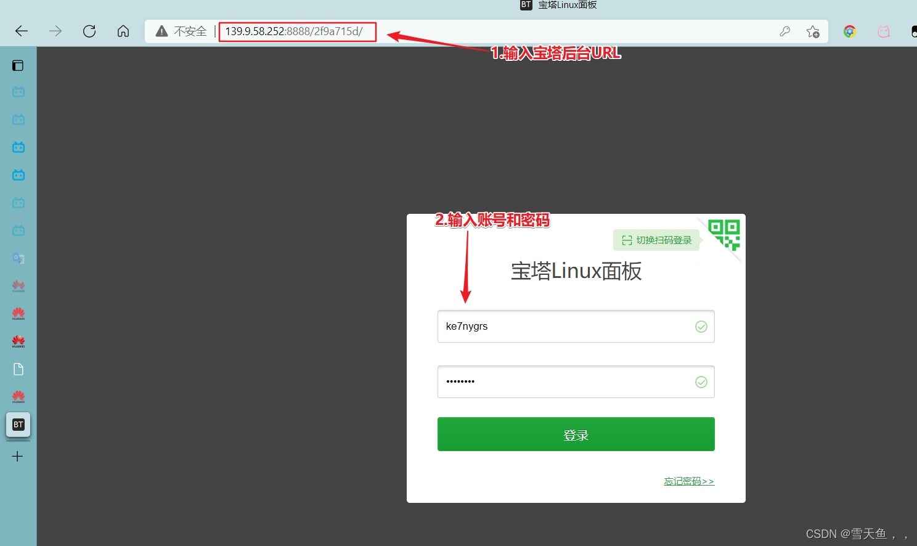Click the address bar URL
The image size is (917, 546).
click(x=294, y=31)
